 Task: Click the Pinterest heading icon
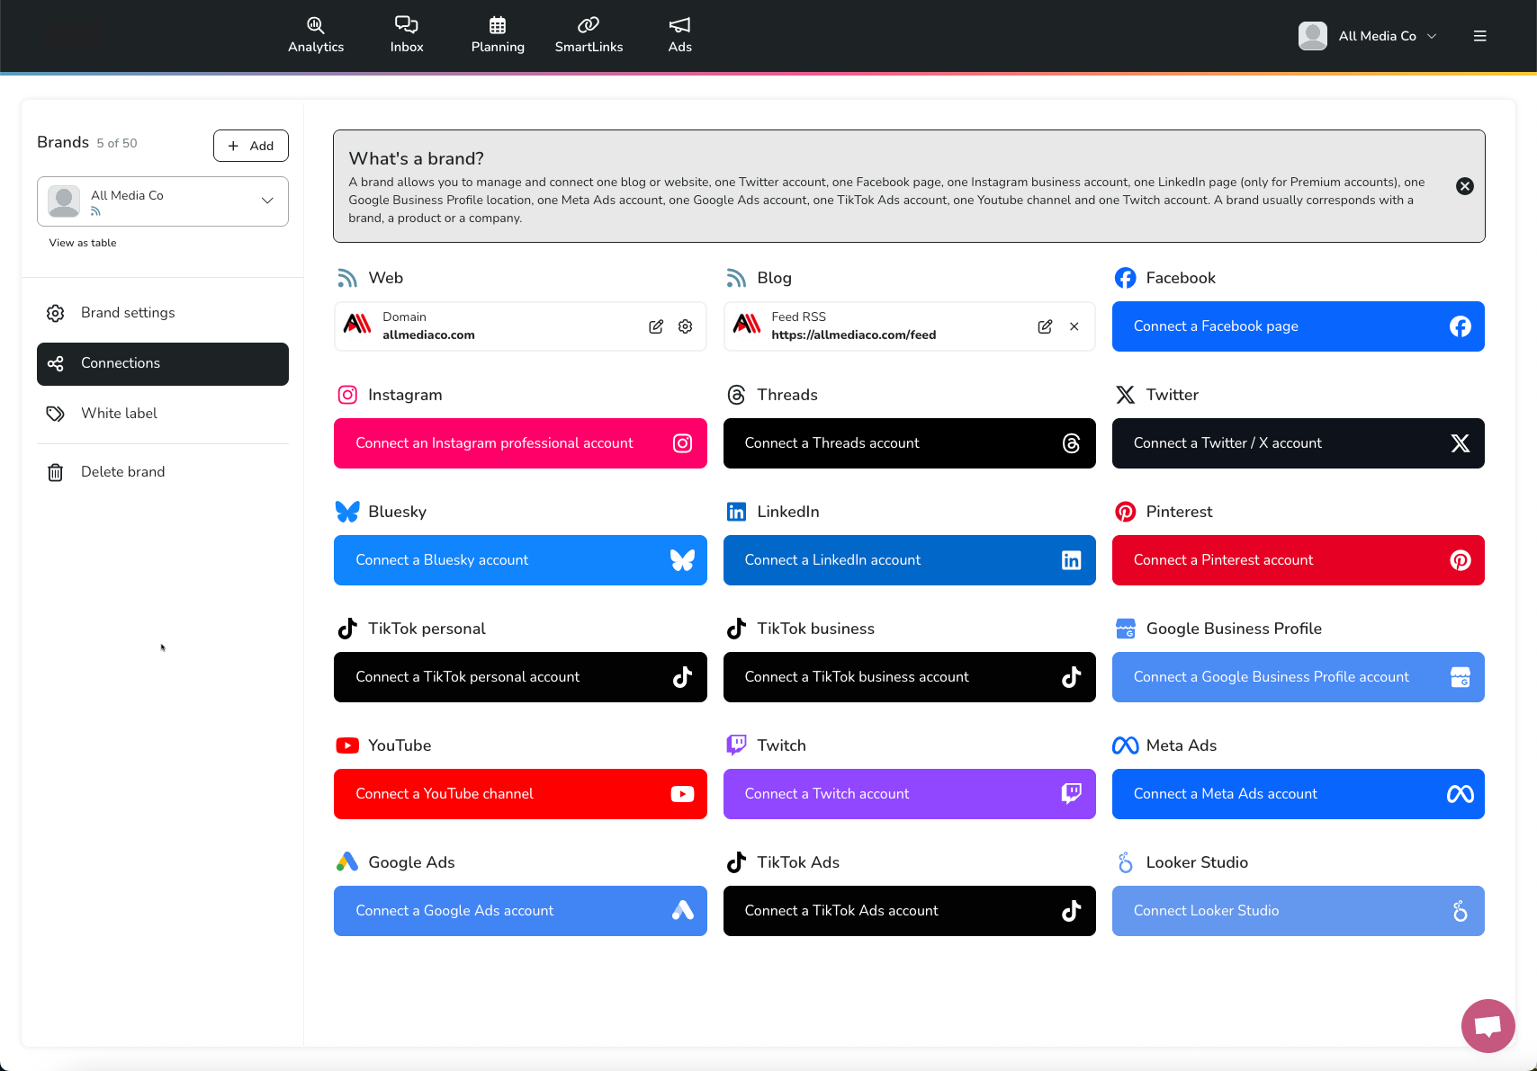[1125, 512]
